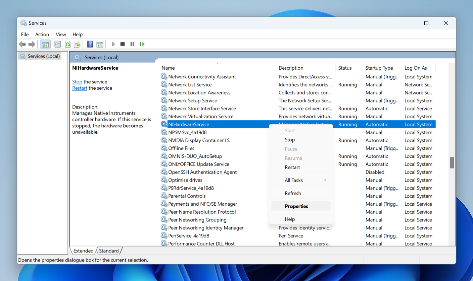
Task: Switch to the Standard tab
Action: pyautogui.click(x=109, y=251)
